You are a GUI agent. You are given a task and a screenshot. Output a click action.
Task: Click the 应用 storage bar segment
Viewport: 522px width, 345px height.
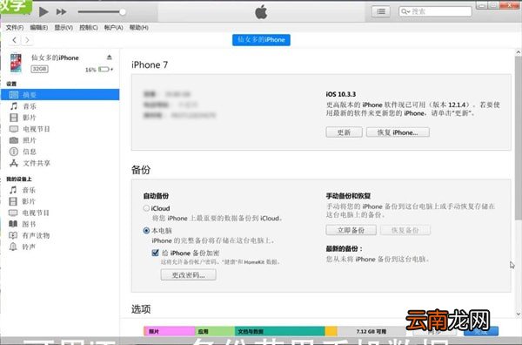[215, 331]
